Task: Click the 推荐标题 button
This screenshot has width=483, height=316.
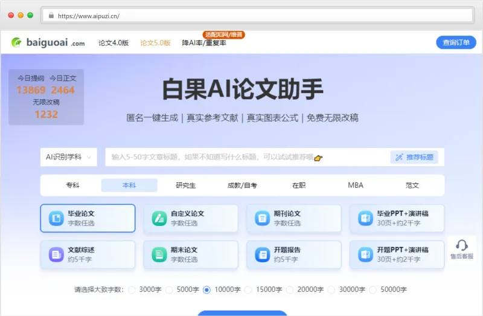Action: click(414, 157)
